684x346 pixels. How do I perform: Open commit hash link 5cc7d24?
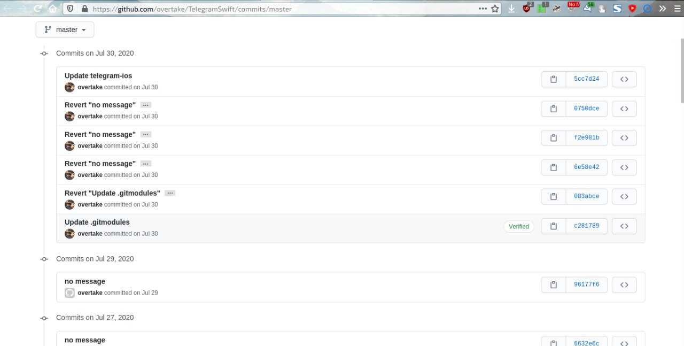point(587,79)
